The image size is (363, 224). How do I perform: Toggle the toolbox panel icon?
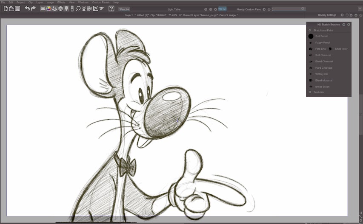(x=43, y=9)
